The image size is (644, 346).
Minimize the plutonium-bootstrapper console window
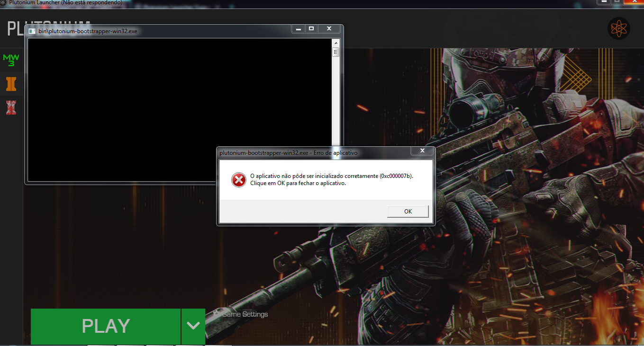click(299, 29)
